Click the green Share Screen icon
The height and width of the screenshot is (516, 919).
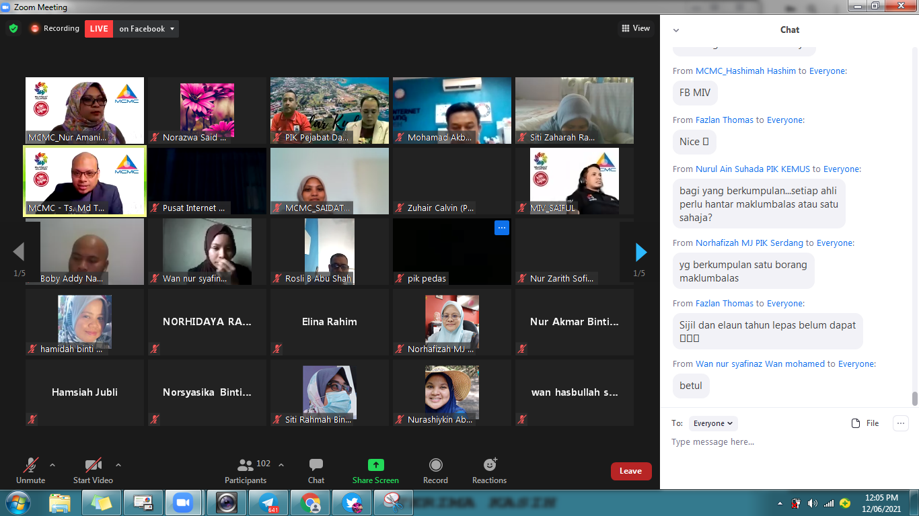click(x=375, y=465)
